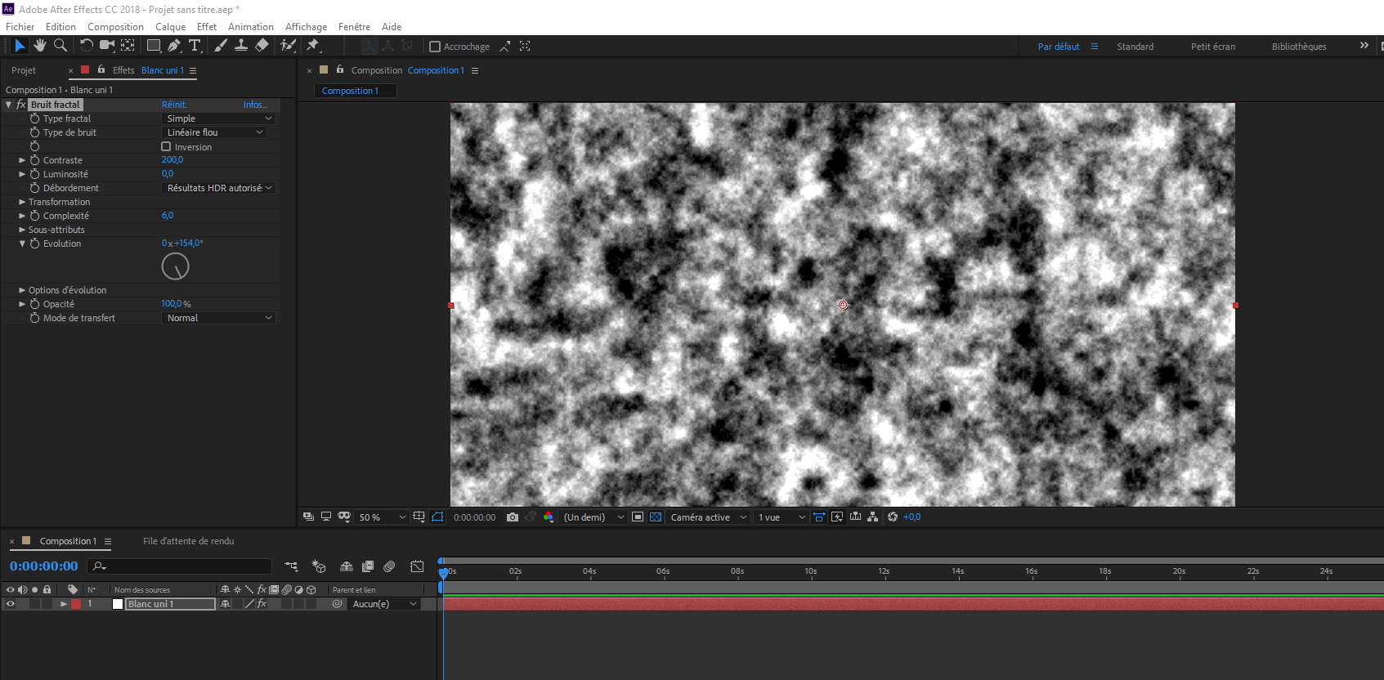Expand the Transformation property group
This screenshot has height=680, width=1384.
[x=22, y=202]
